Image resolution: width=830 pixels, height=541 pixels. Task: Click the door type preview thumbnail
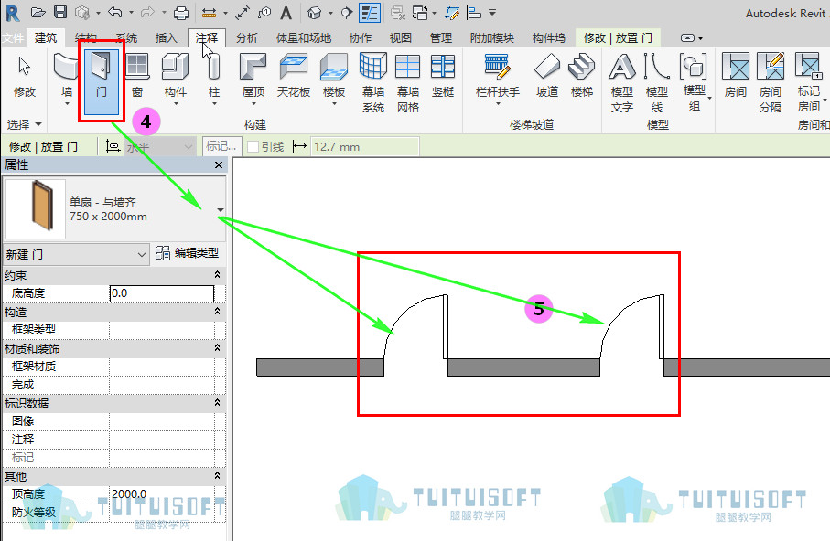[36, 209]
